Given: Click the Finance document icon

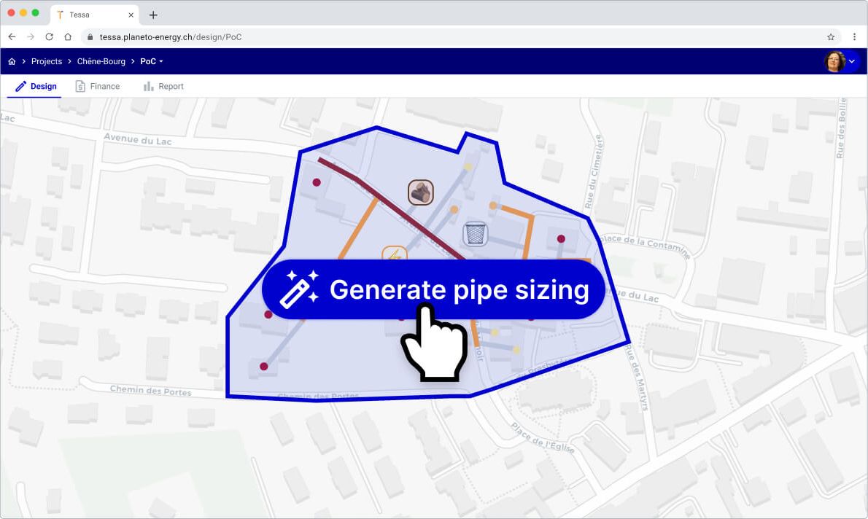Looking at the screenshot, I should coord(80,86).
